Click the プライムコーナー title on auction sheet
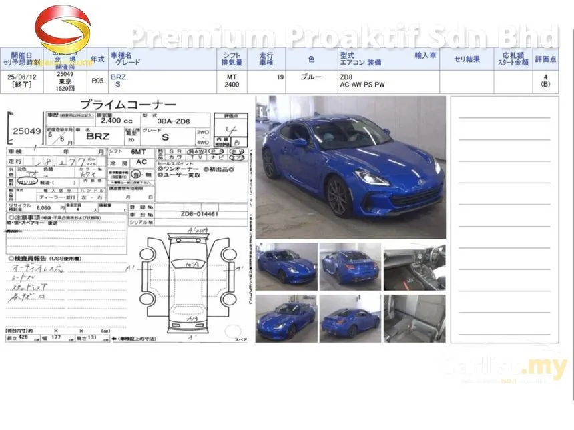Screen dimensions: 574x430 pos(128,105)
